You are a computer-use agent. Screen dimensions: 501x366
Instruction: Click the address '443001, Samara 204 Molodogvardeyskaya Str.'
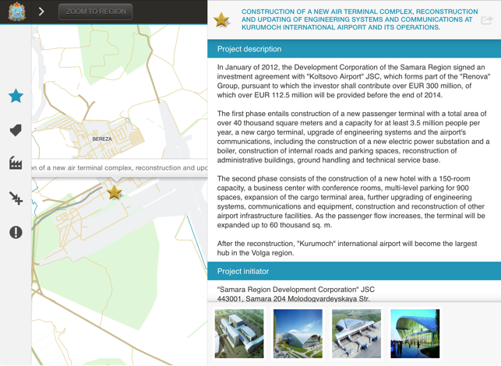pyautogui.click(x=293, y=298)
